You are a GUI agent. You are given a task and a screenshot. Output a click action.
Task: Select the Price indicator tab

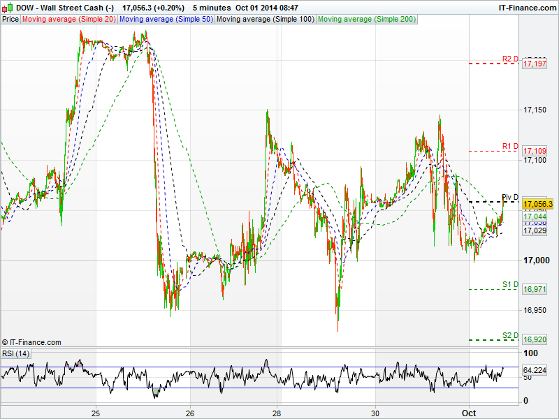[10, 19]
